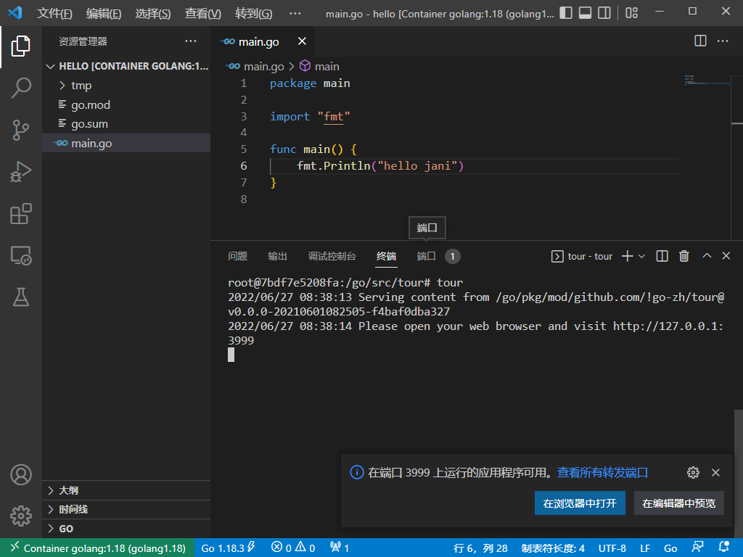
Task: Select go.sum in the file tree
Action: pos(126,123)
